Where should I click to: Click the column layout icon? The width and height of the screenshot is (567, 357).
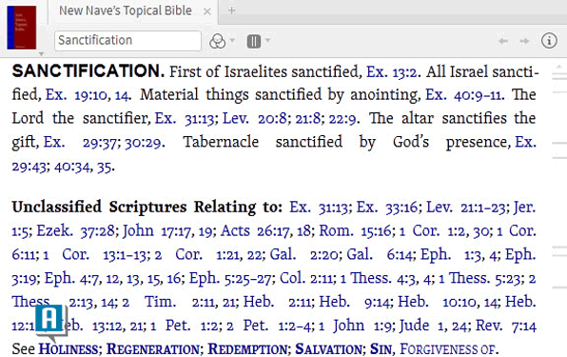coord(253,41)
